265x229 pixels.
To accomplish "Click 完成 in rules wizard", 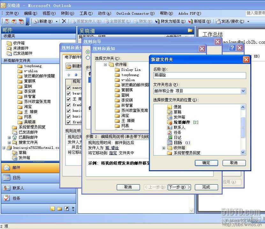I will pos(206,187).
